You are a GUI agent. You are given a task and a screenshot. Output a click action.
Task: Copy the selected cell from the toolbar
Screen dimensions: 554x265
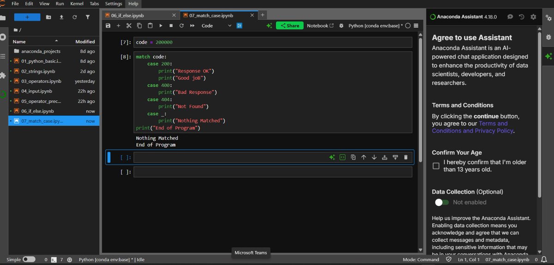pos(139,26)
